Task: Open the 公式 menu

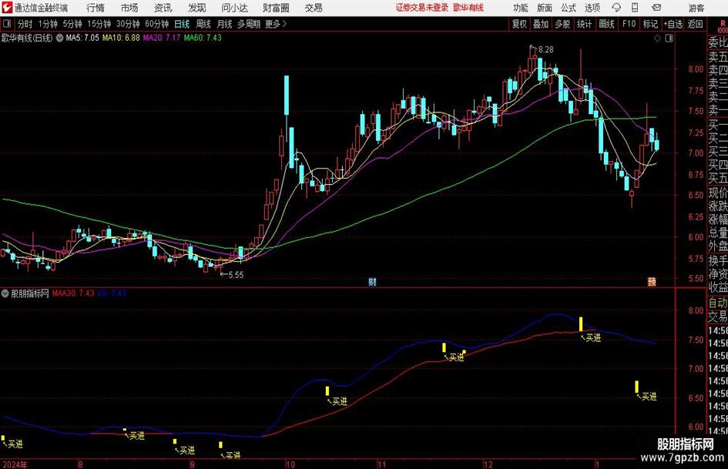Action: 569,8
